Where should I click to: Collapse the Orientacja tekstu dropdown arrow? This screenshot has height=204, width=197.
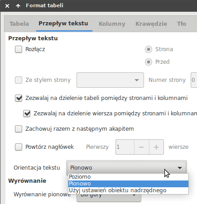tap(180, 168)
